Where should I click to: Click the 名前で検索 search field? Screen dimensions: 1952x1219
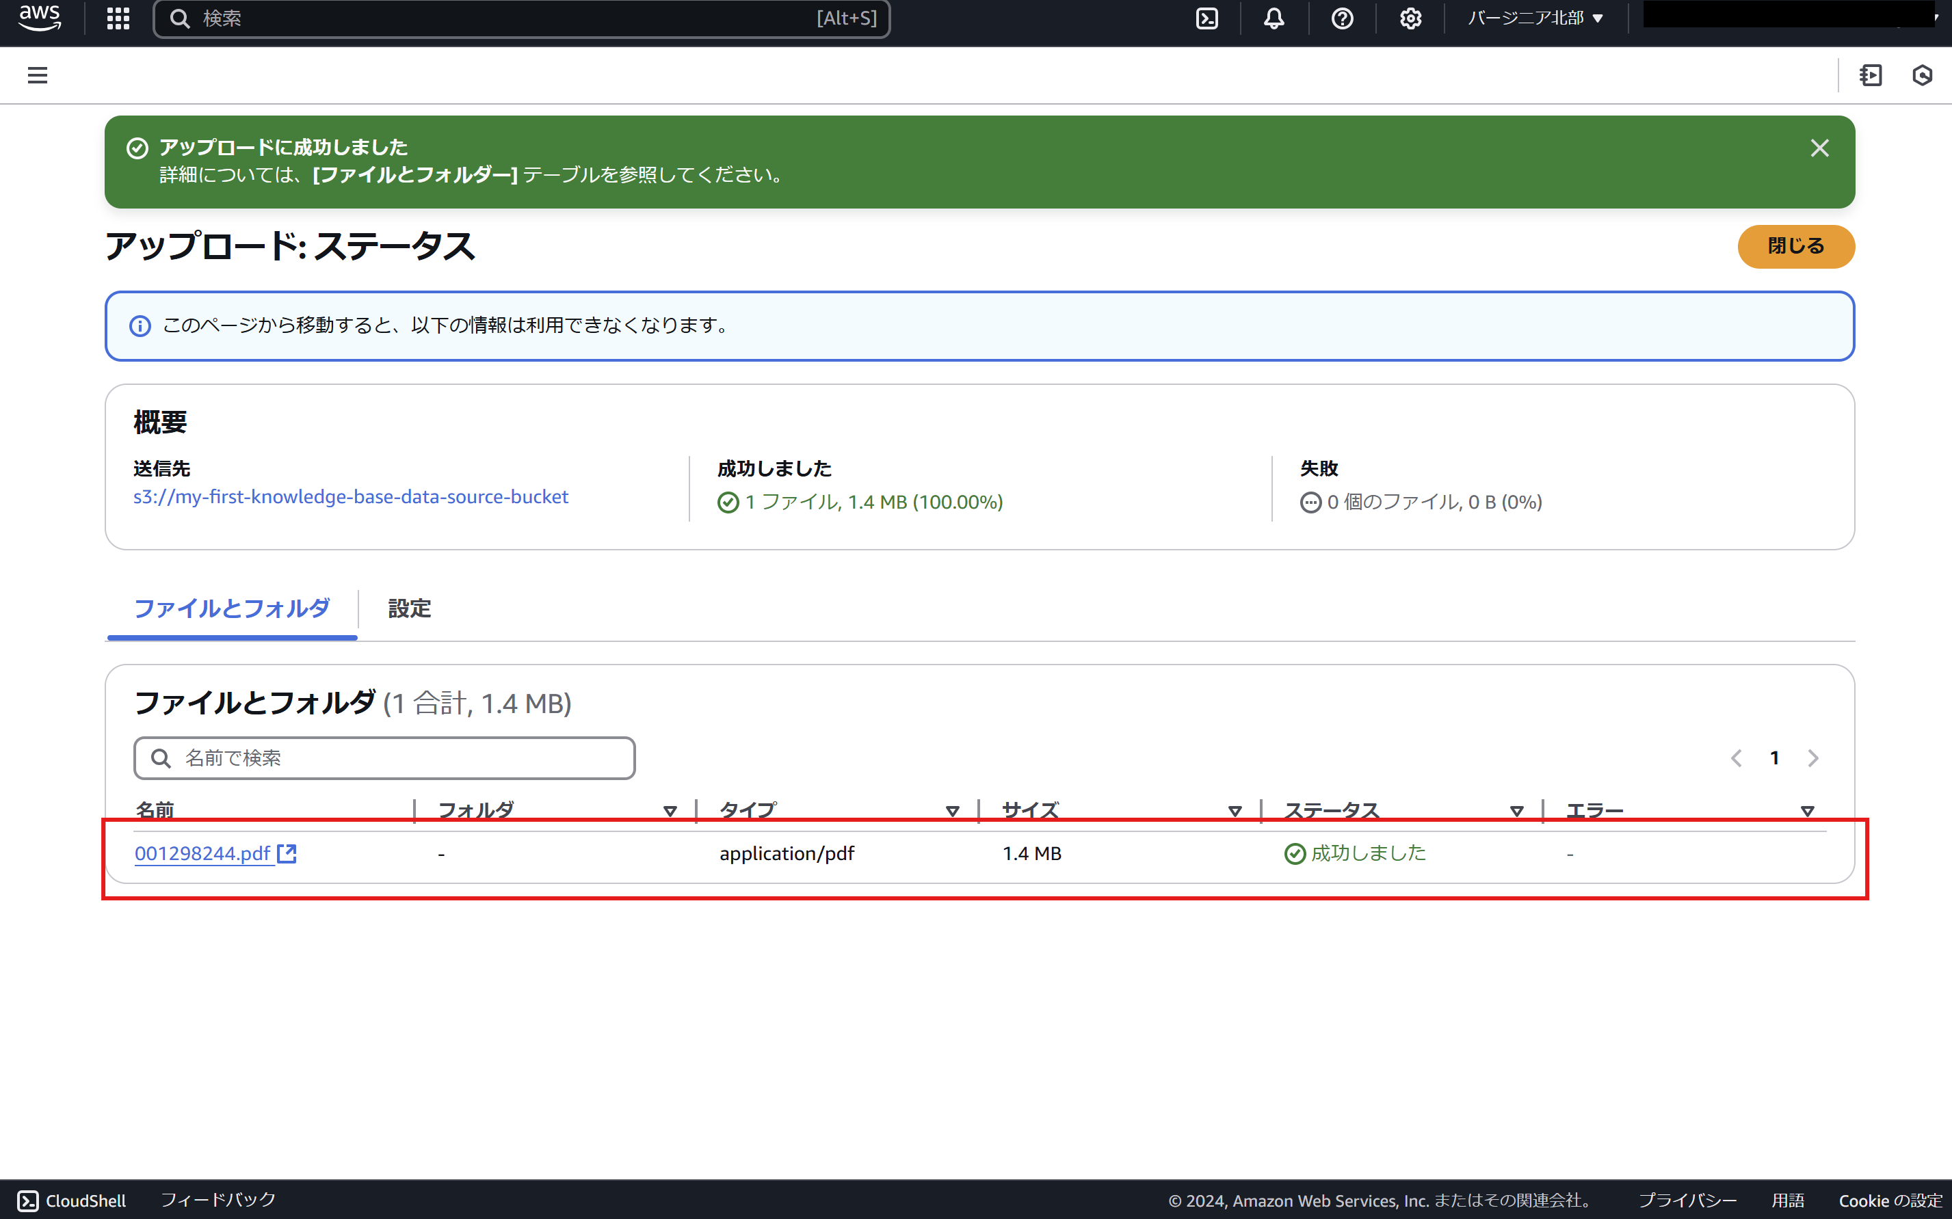pyautogui.click(x=384, y=758)
